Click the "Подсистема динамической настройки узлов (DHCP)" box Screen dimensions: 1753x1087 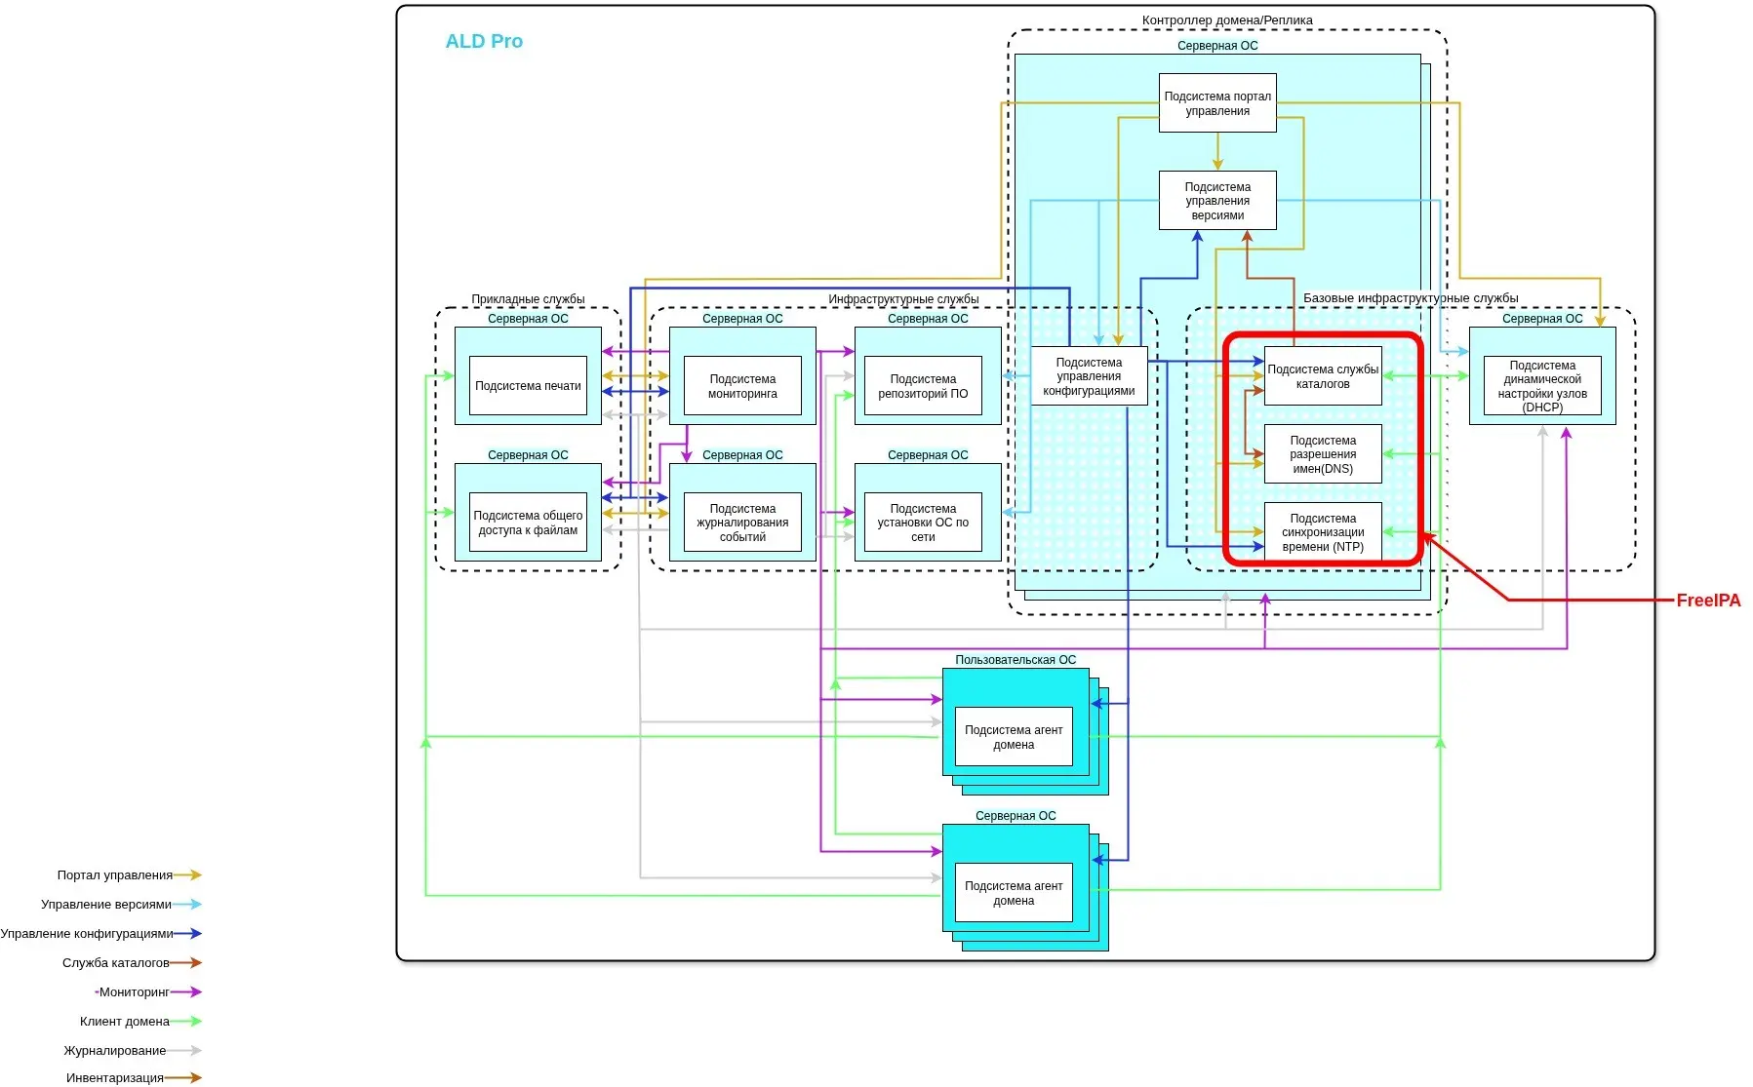pyautogui.click(x=1542, y=386)
